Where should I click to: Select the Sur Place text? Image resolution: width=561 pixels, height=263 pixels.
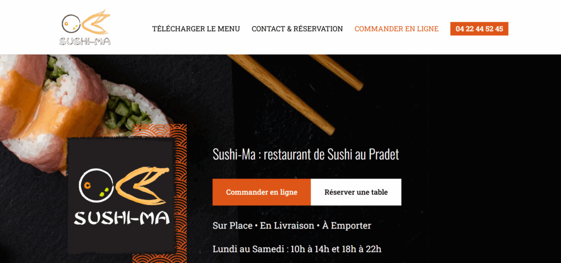[232, 226]
